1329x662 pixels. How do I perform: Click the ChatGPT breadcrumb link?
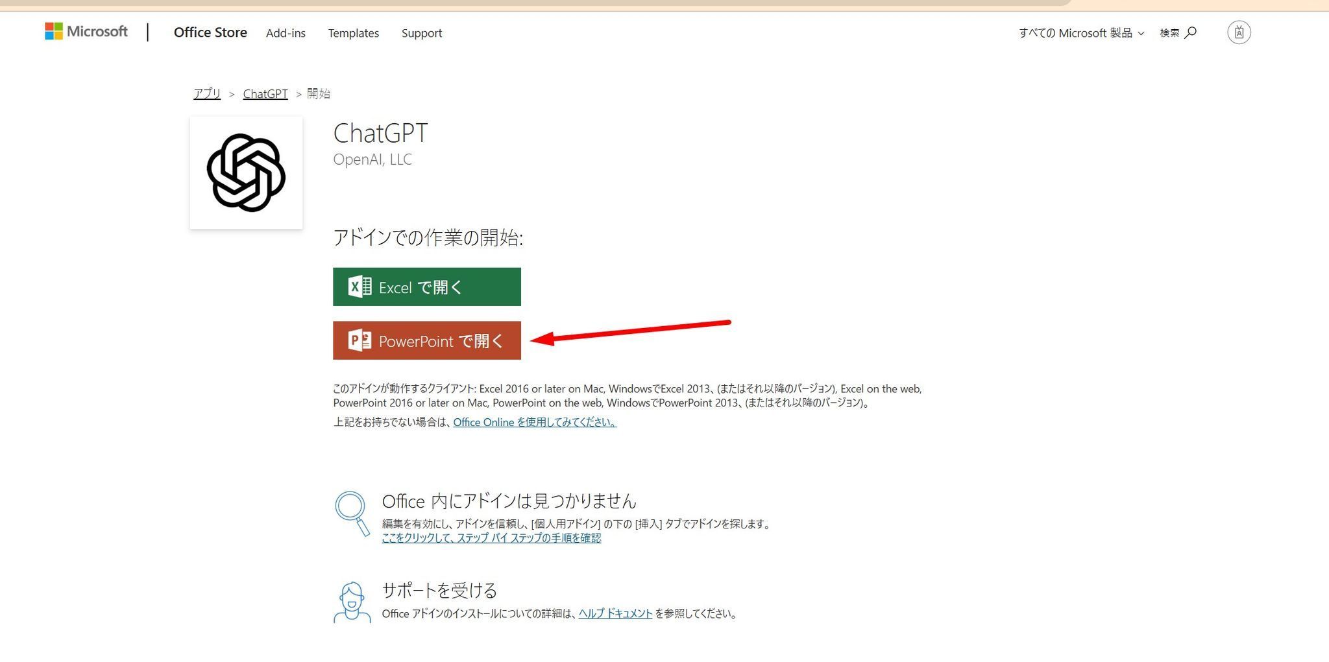click(x=265, y=93)
